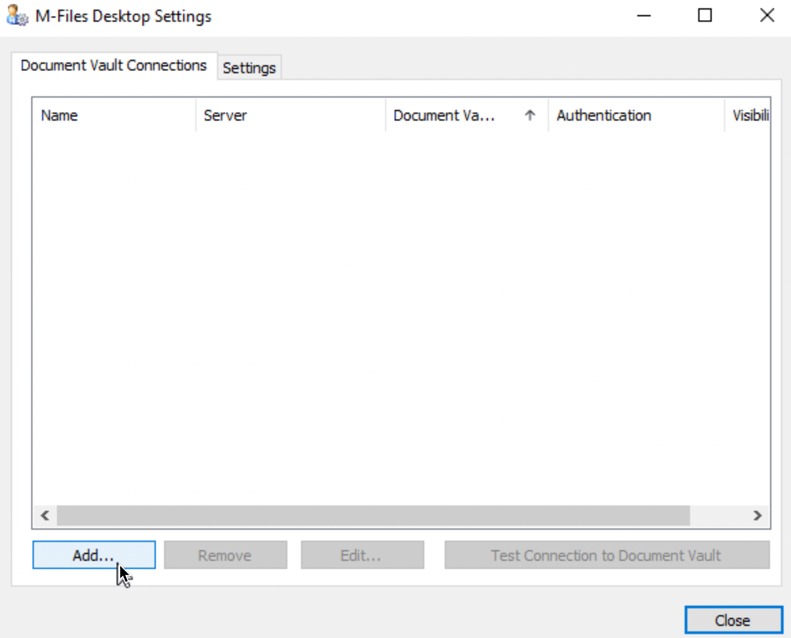The height and width of the screenshot is (638, 791).
Task: Sort by the Name column header
Action: 114,115
